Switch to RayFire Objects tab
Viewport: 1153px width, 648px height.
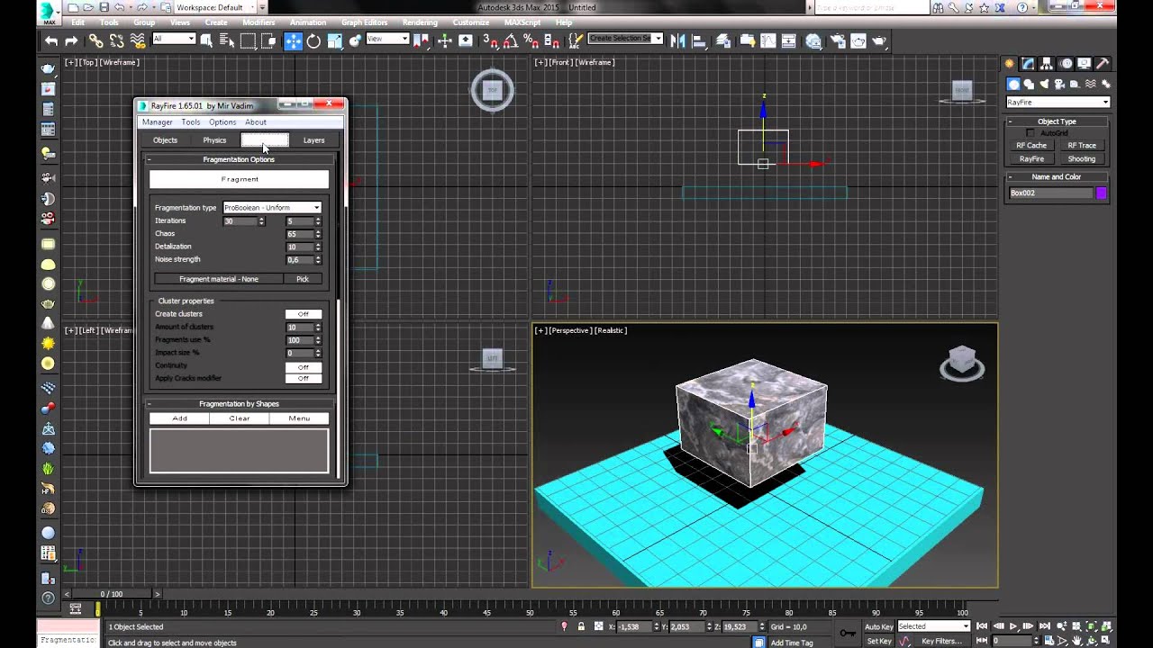pos(165,140)
